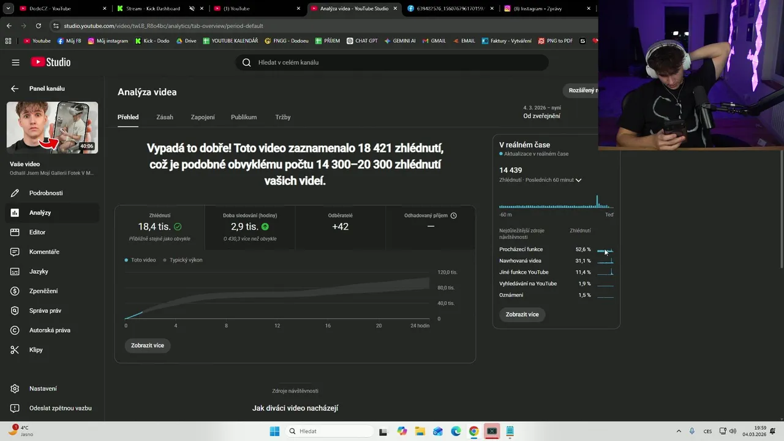Open the Drive bookmark
Viewport: 784px width, 441px height.
186,41
